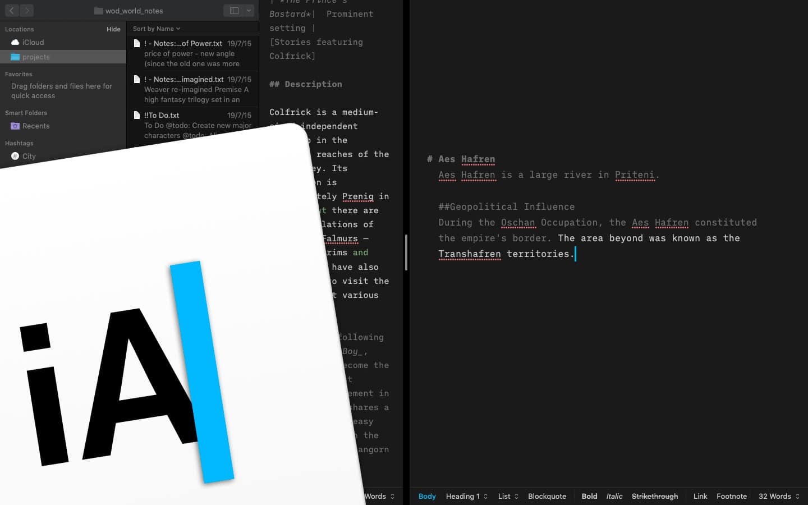Viewport: 808px width, 505px height.
Task: Open Recents smart folder
Action: tap(63, 126)
